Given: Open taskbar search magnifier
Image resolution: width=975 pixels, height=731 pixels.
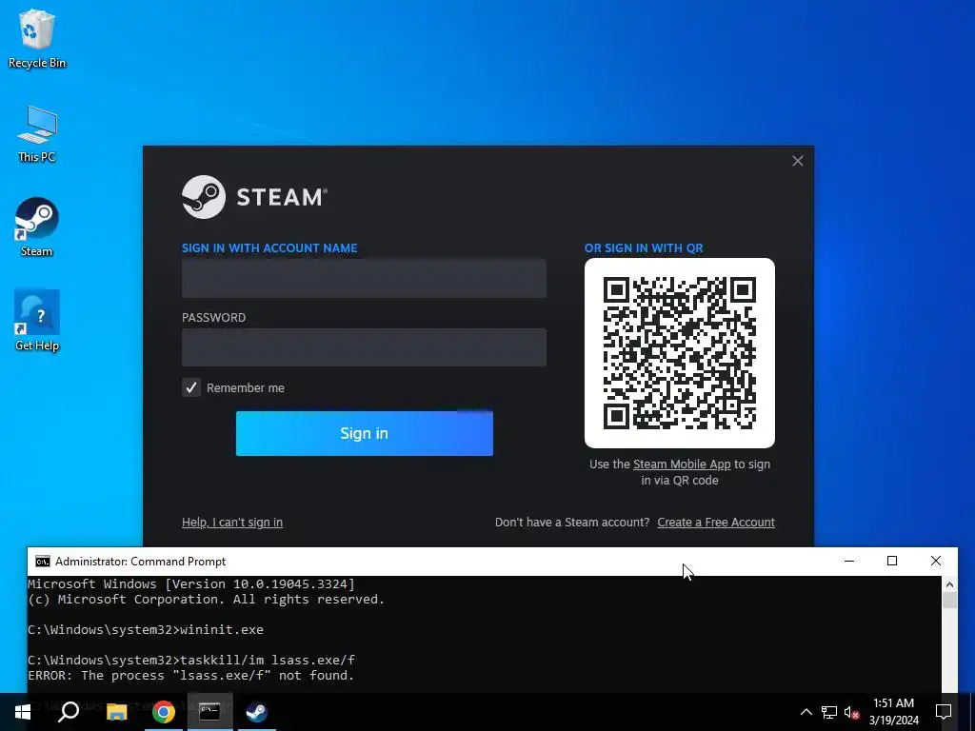Looking at the screenshot, I should click(69, 712).
